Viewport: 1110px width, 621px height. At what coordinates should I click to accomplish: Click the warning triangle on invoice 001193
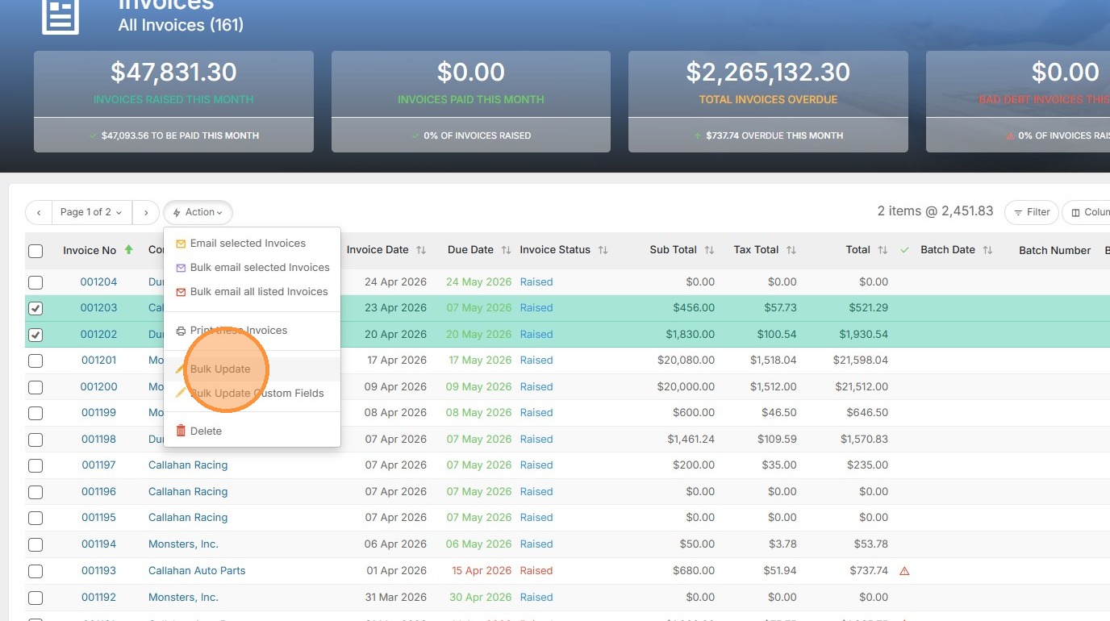(904, 571)
